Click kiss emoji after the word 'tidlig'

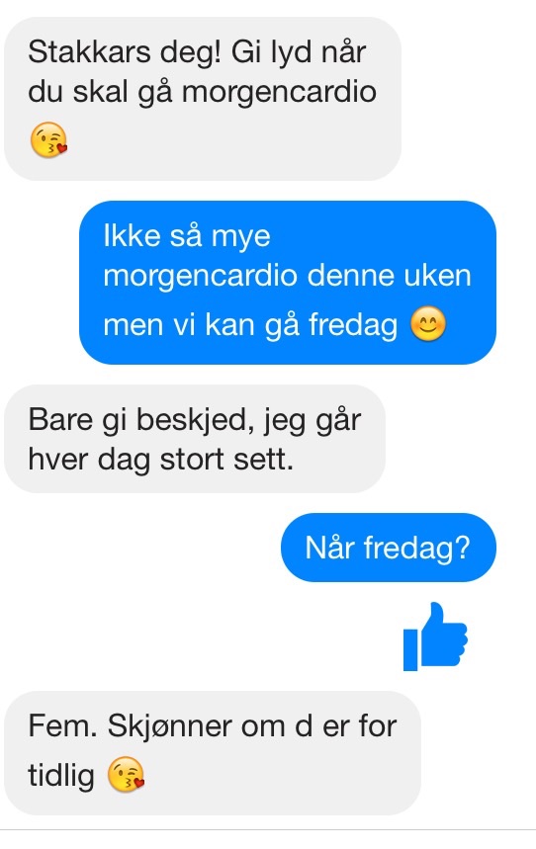[126, 774]
